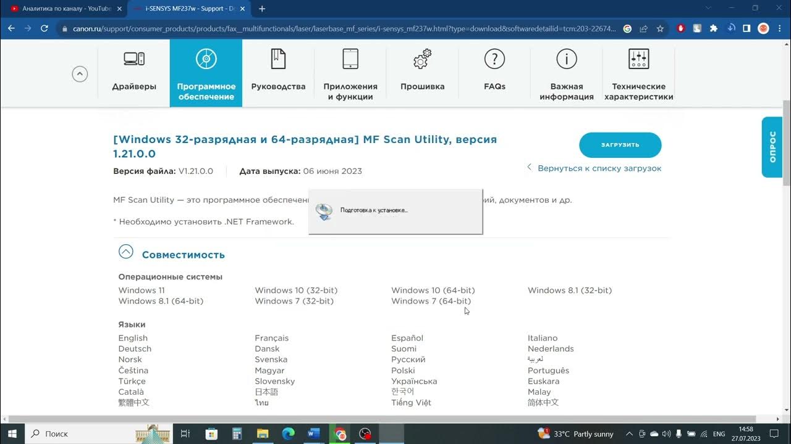Click the Загрузить download button
Screen dimensions: 791x444
[x=620, y=145]
